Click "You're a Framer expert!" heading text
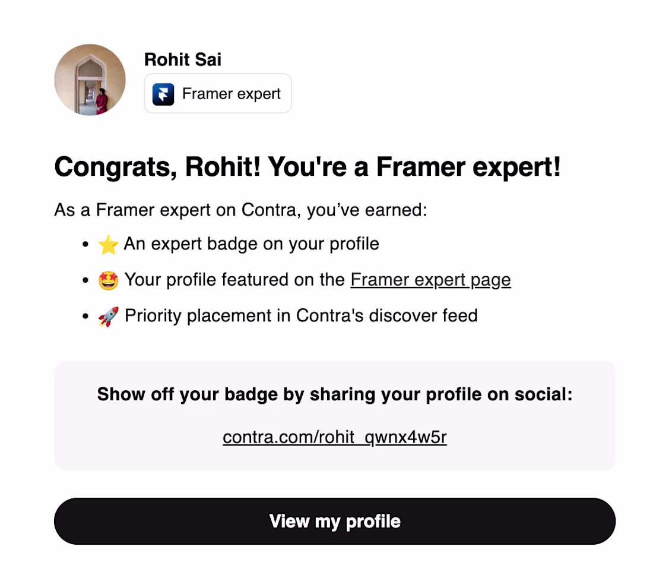Viewport: 653px width, 578px height. 414,168
